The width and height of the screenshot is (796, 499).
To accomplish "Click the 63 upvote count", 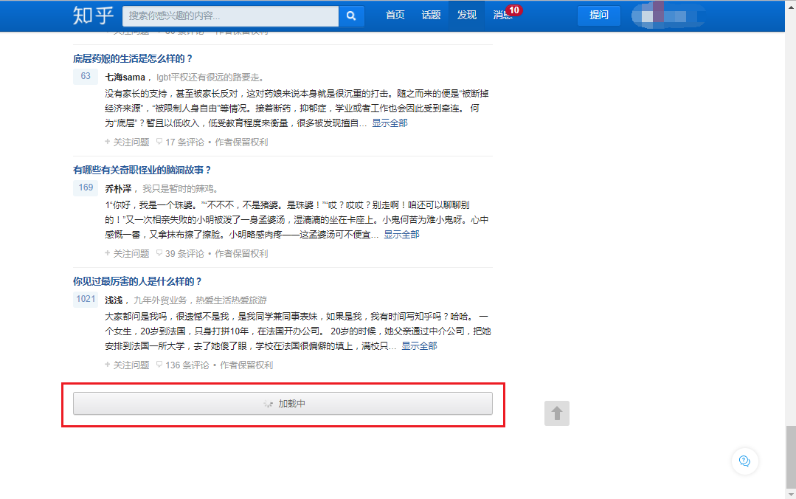I will [x=86, y=76].
